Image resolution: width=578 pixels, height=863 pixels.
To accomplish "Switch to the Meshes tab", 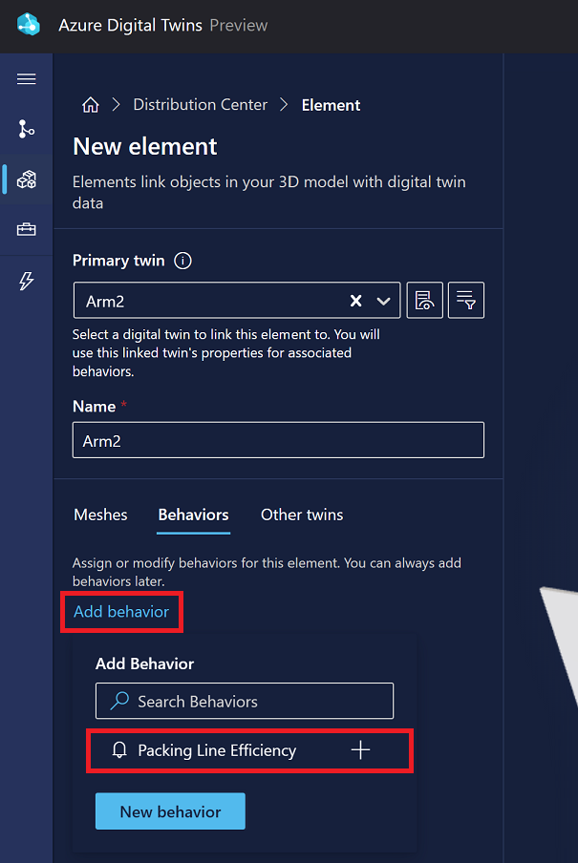I will pyautogui.click(x=100, y=515).
